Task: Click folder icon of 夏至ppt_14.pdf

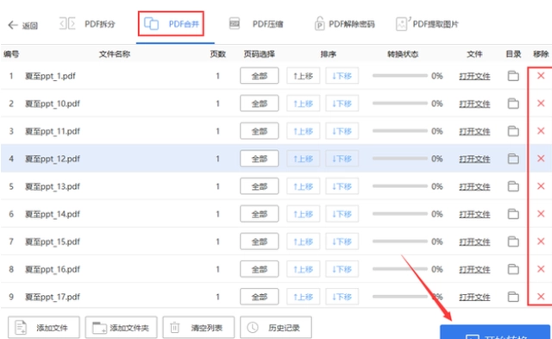Action: [x=513, y=214]
